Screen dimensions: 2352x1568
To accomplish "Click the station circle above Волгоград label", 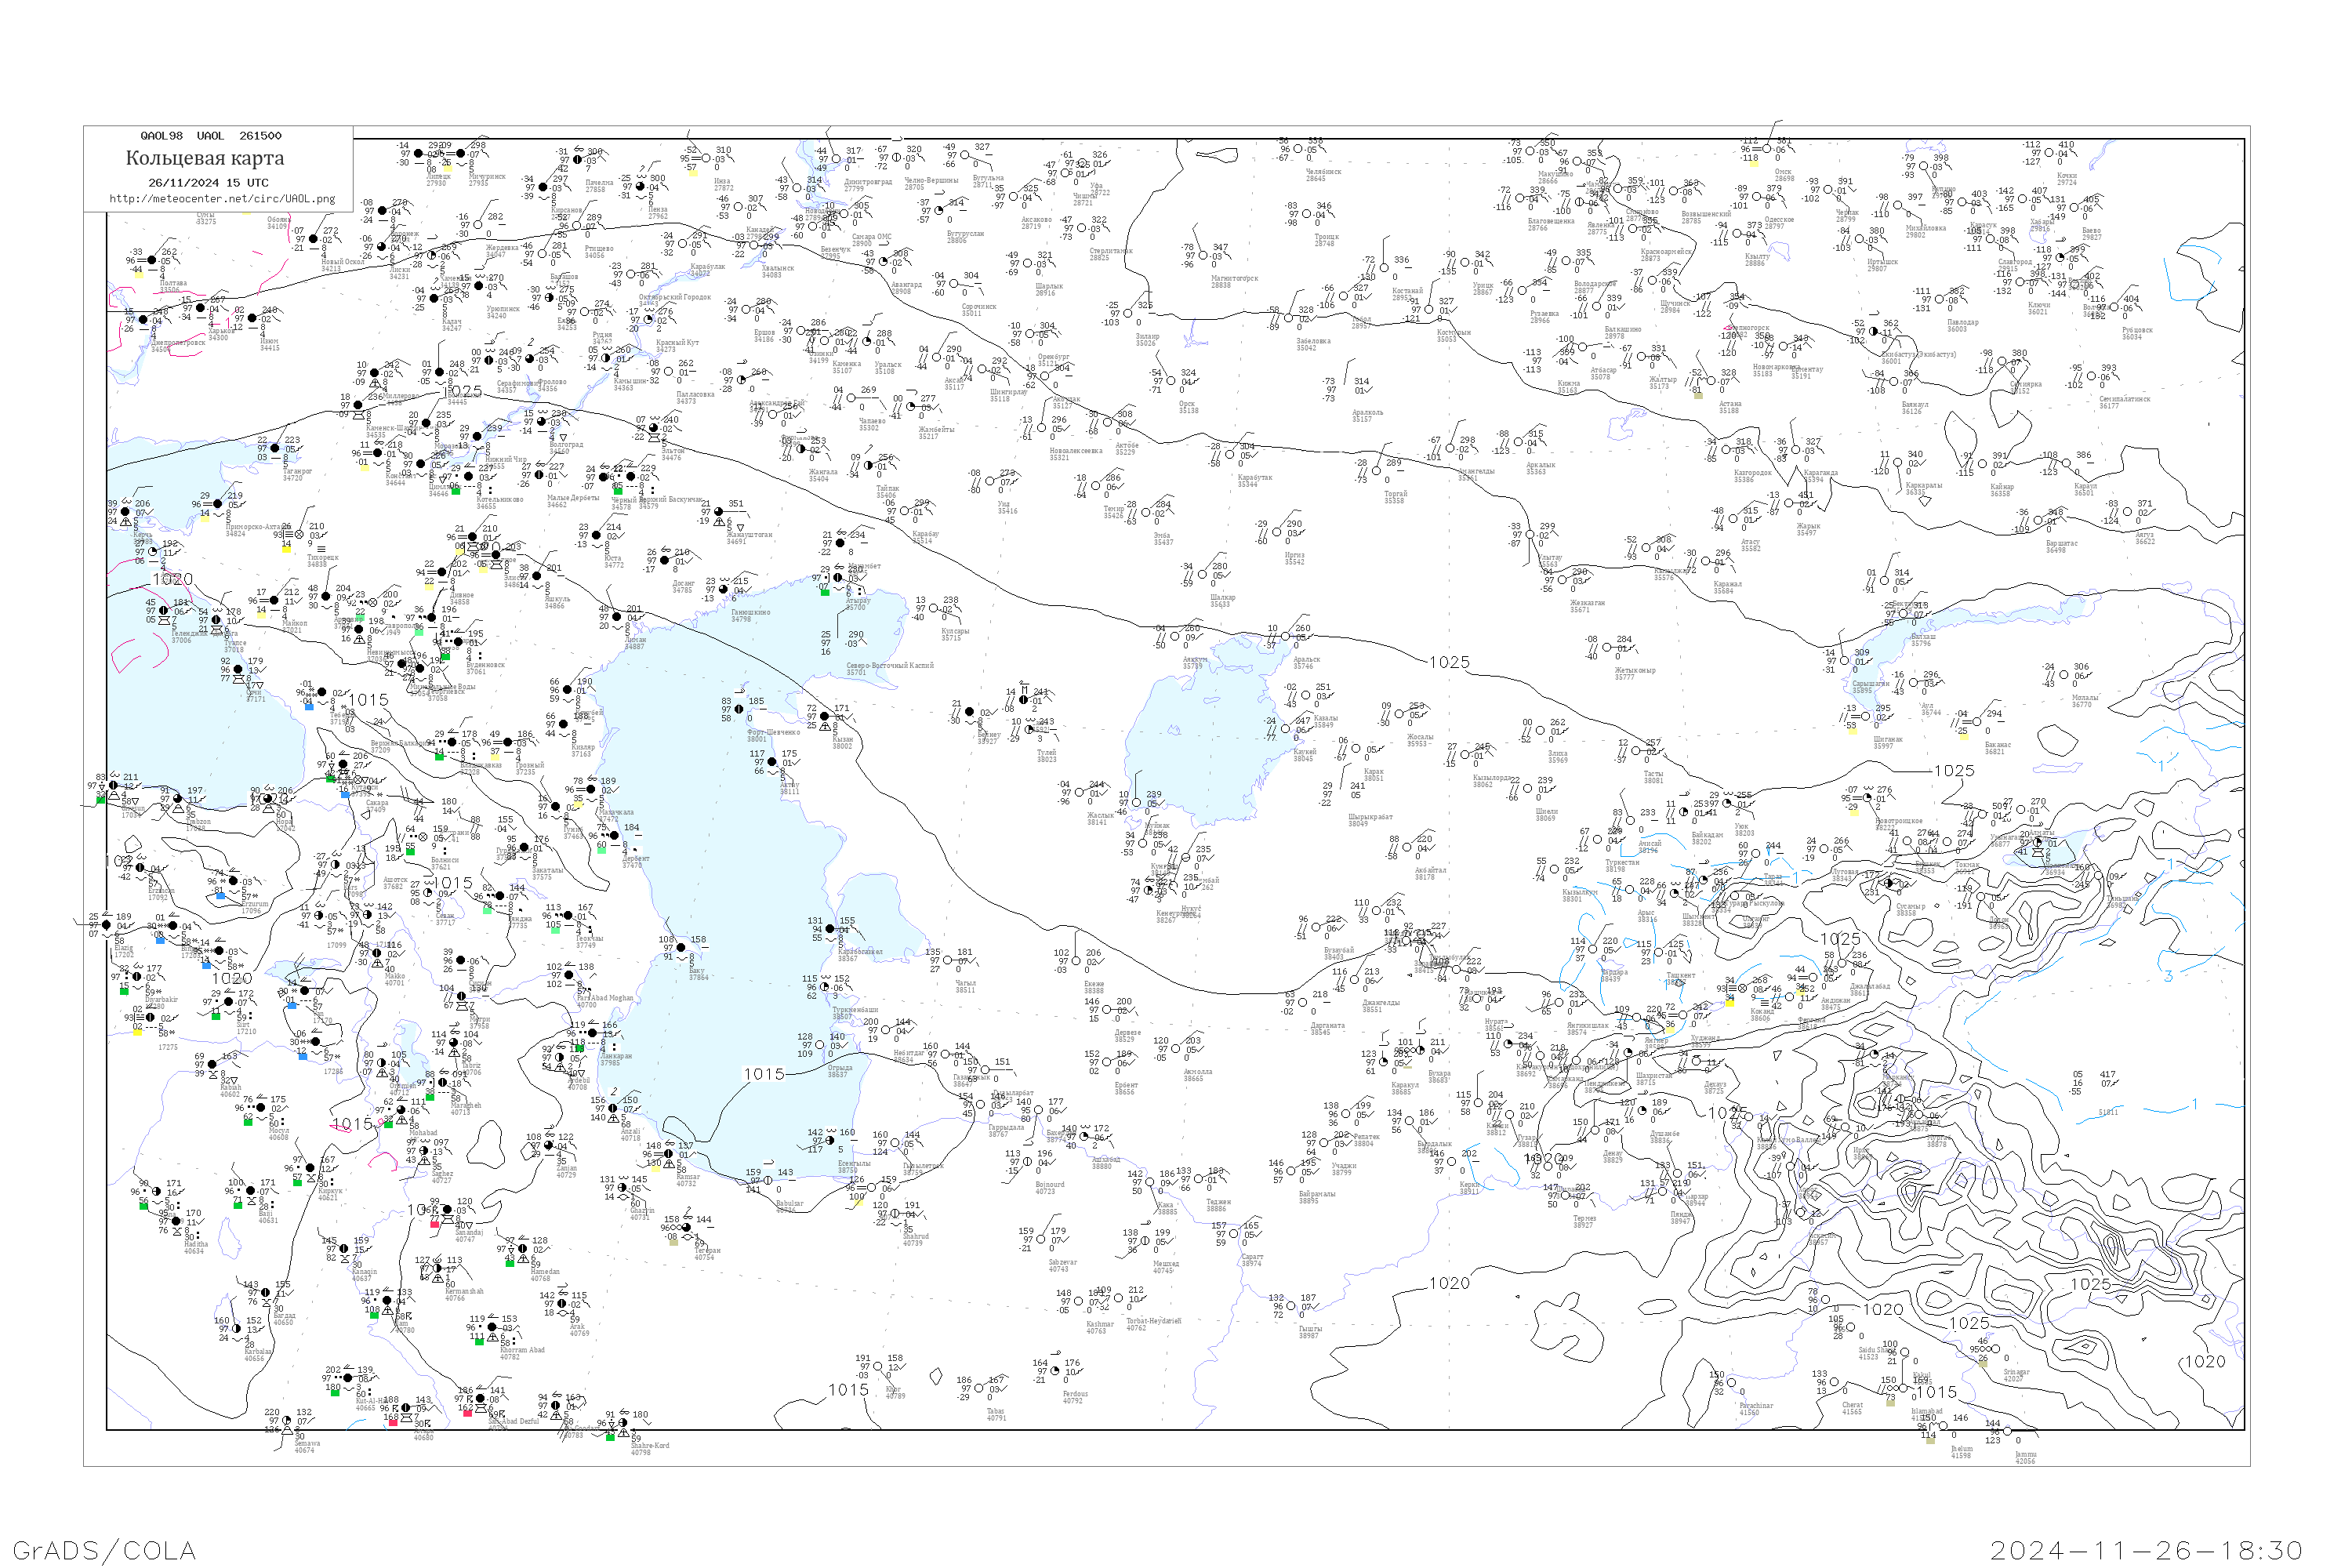I will pos(541,423).
